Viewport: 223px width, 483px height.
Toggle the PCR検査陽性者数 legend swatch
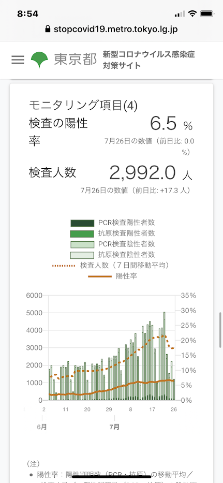(82, 223)
